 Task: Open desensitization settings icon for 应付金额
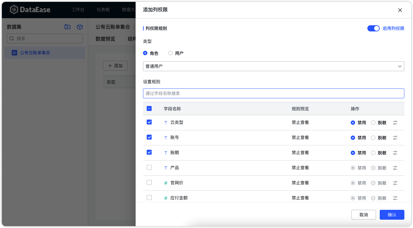tap(395, 198)
